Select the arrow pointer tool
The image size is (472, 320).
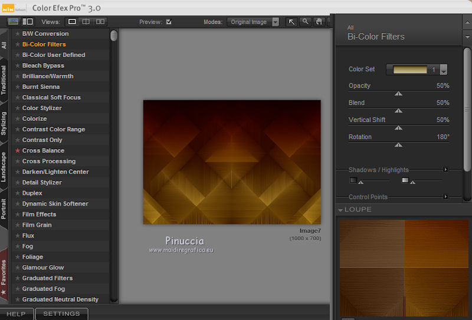point(291,22)
